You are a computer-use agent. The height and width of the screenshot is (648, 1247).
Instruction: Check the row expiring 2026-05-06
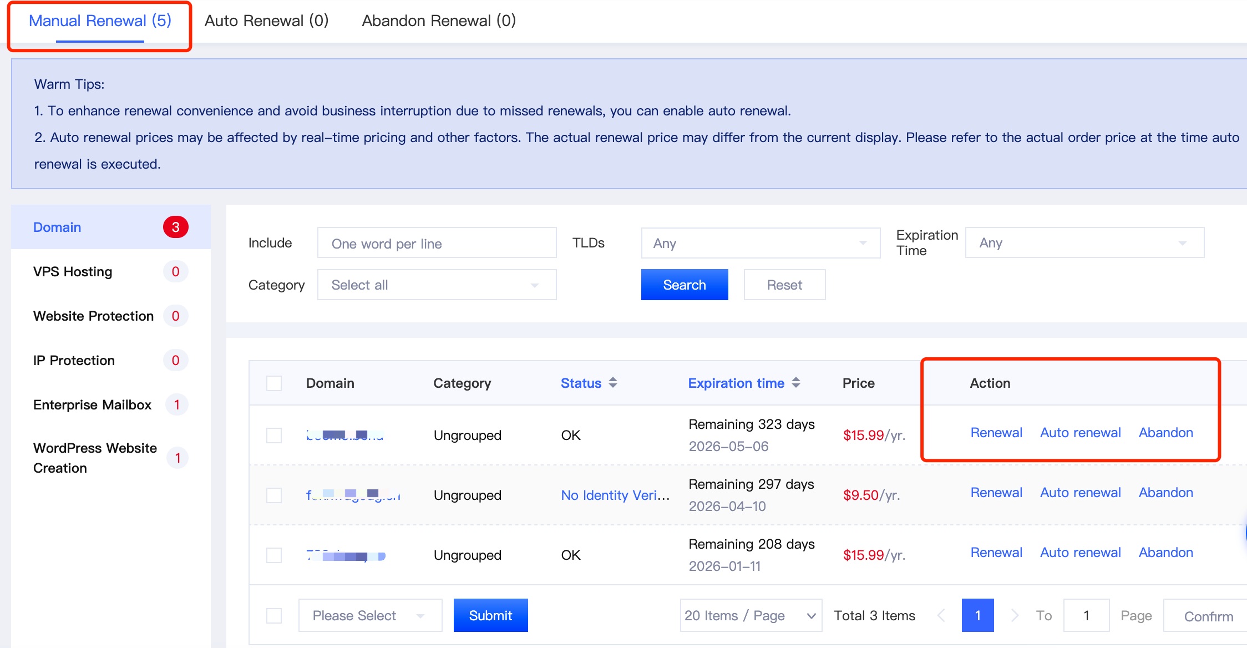tap(274, 436)
